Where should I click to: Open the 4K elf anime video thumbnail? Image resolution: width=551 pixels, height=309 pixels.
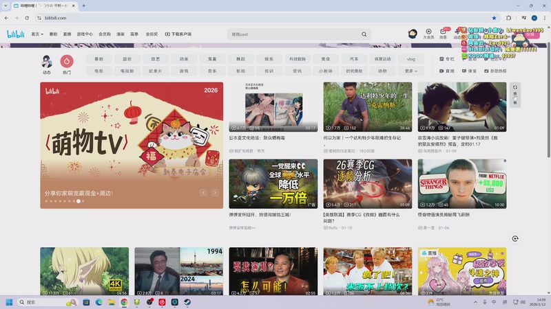(84, 271)
